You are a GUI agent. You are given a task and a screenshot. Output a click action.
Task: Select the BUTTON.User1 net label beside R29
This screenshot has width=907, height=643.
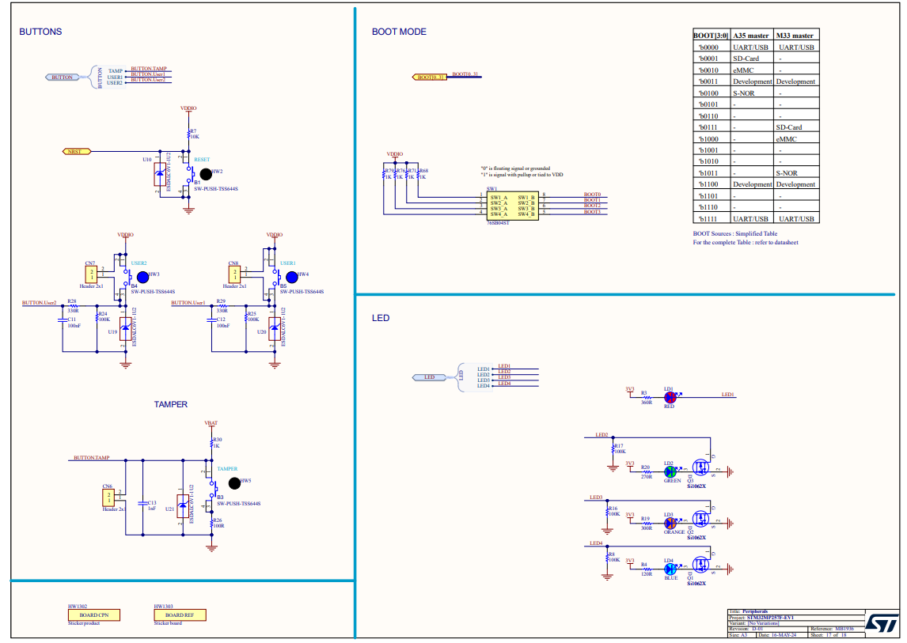[188, 302]
